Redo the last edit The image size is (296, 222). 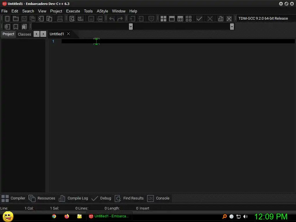(x=120, y=18)
